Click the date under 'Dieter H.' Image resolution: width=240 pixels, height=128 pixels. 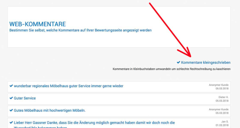pyautogui.click(x=222, y=101)
